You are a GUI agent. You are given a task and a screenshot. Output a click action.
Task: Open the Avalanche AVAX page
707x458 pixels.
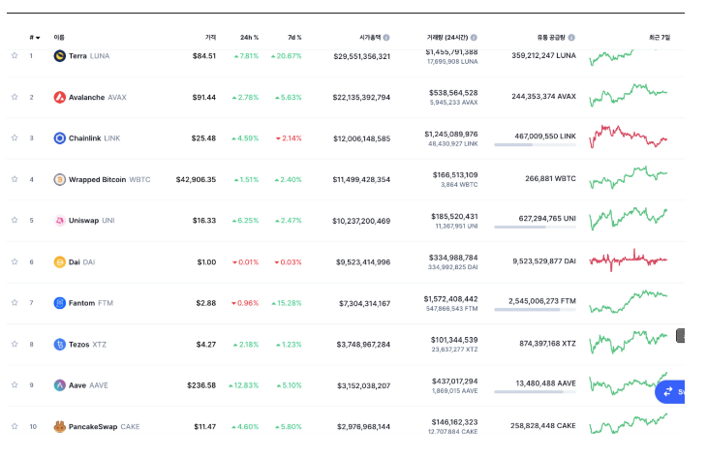pyautogui.click(x=98, y=98)
